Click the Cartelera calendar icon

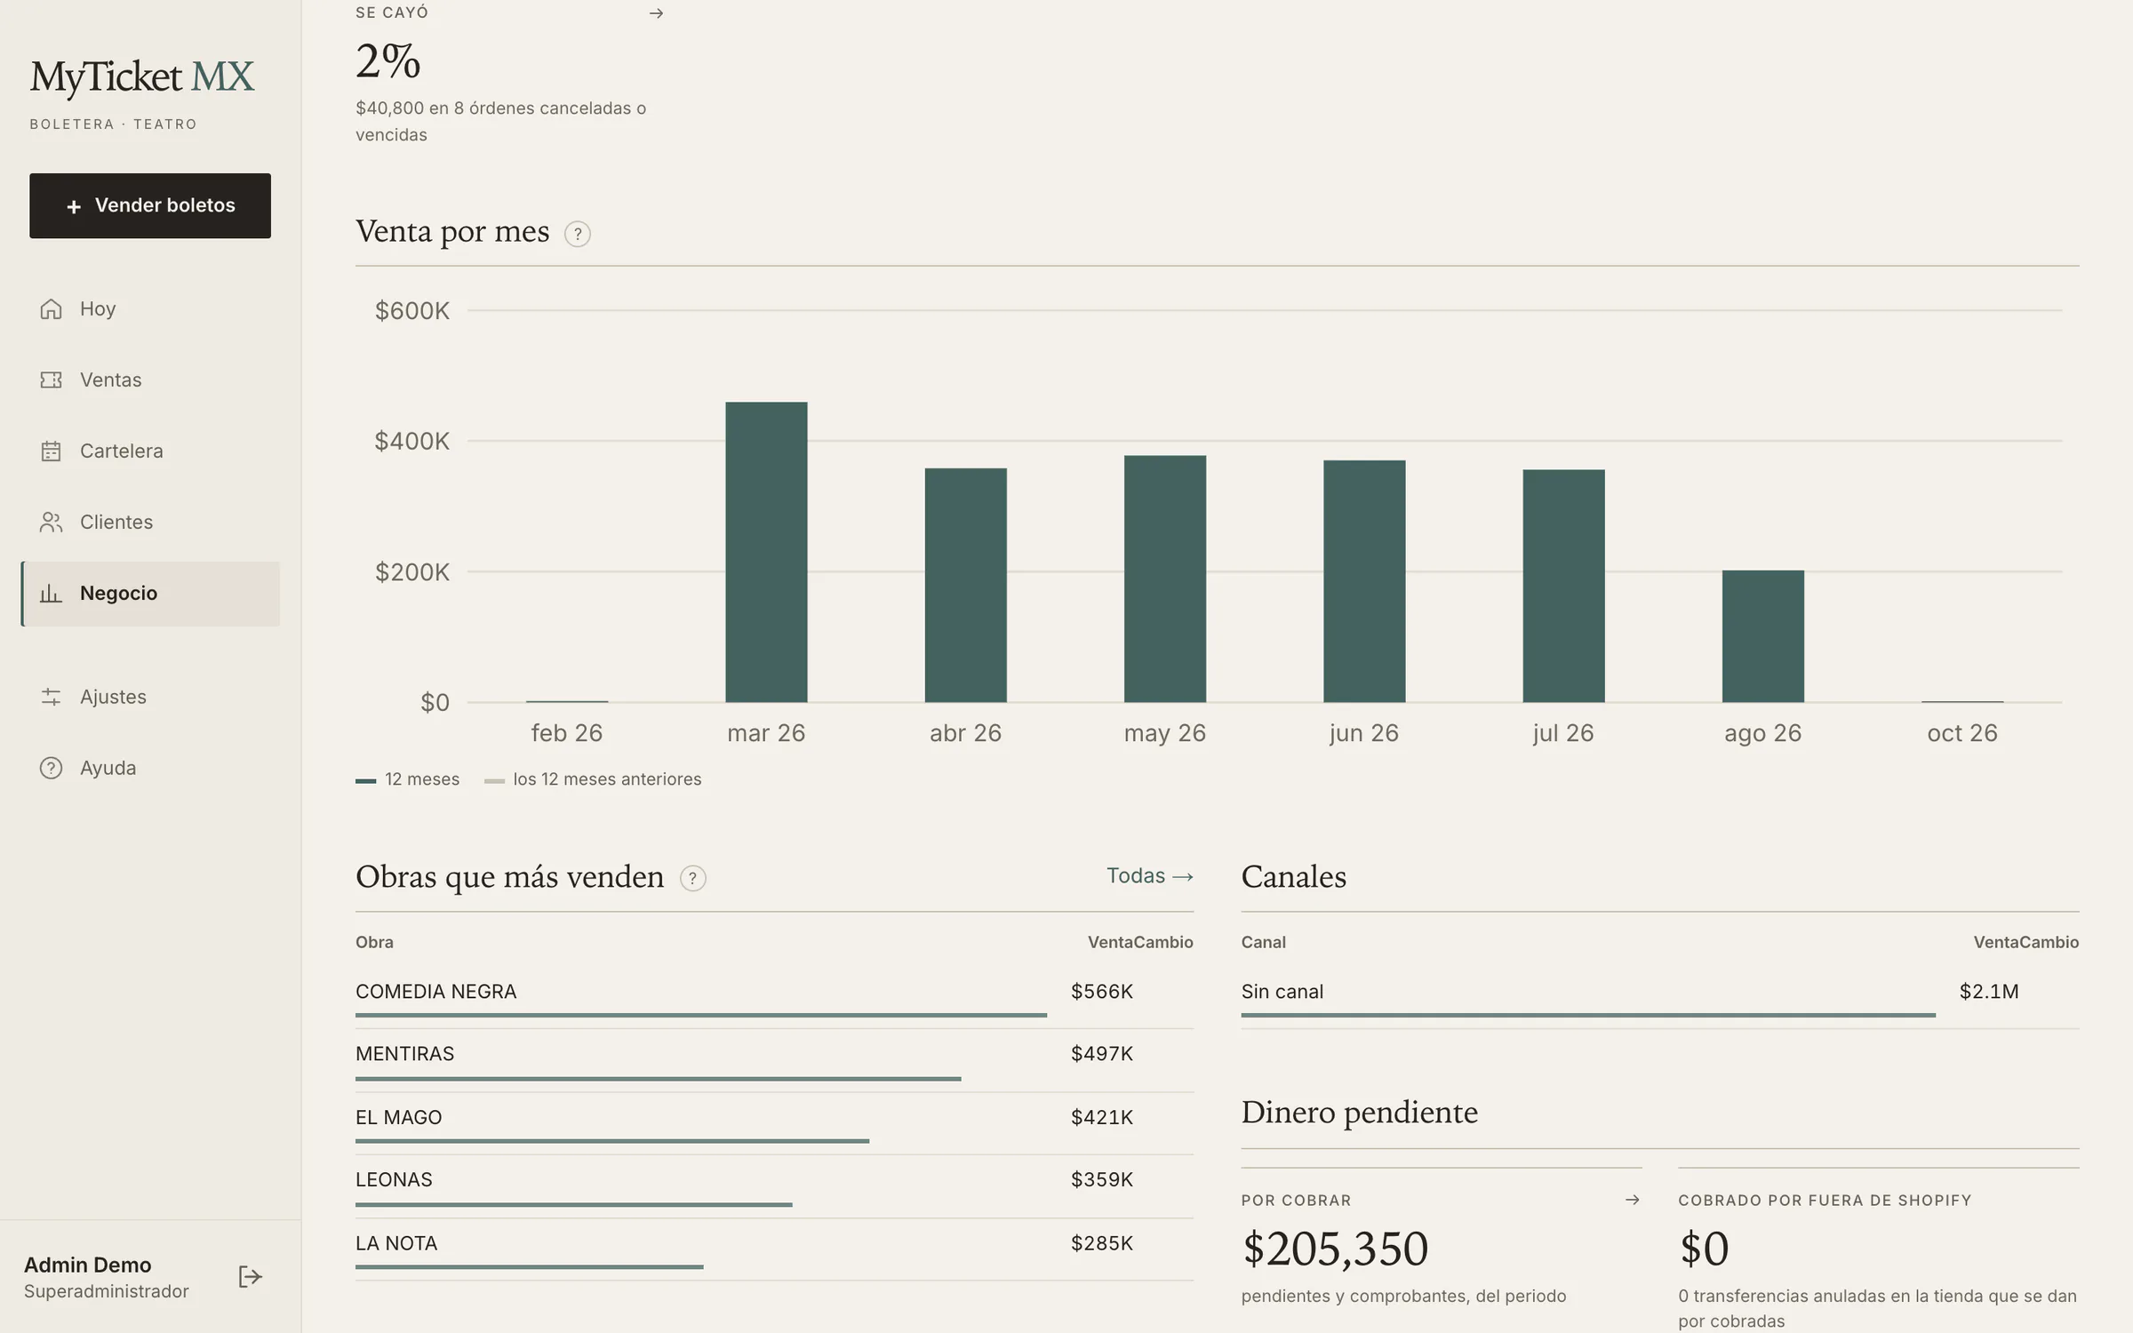51,451
